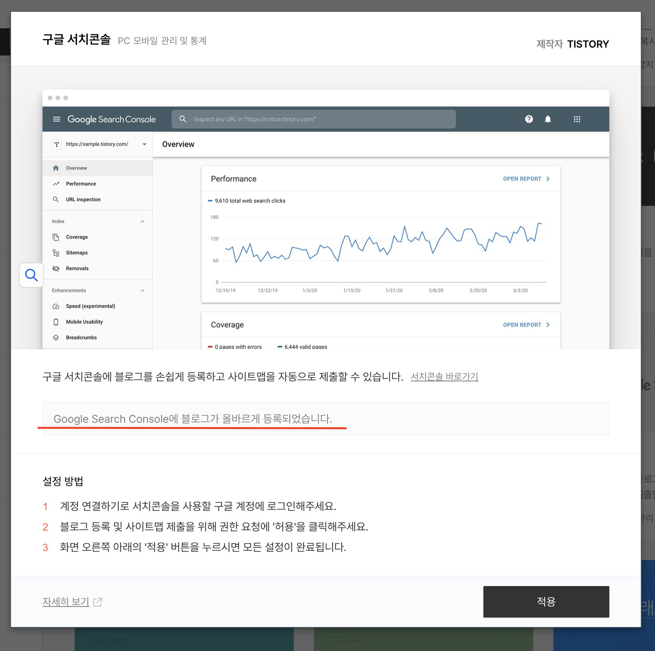Click the 설정 방법 heading

[63, 481]
